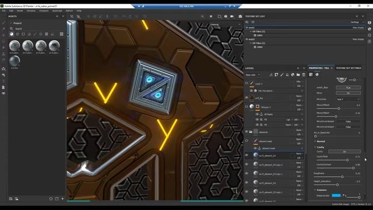Toggle the Mirror On button

(x=348, y=93)
